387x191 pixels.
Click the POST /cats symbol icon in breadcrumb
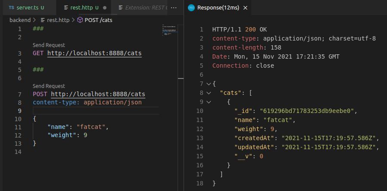point(80,20)
